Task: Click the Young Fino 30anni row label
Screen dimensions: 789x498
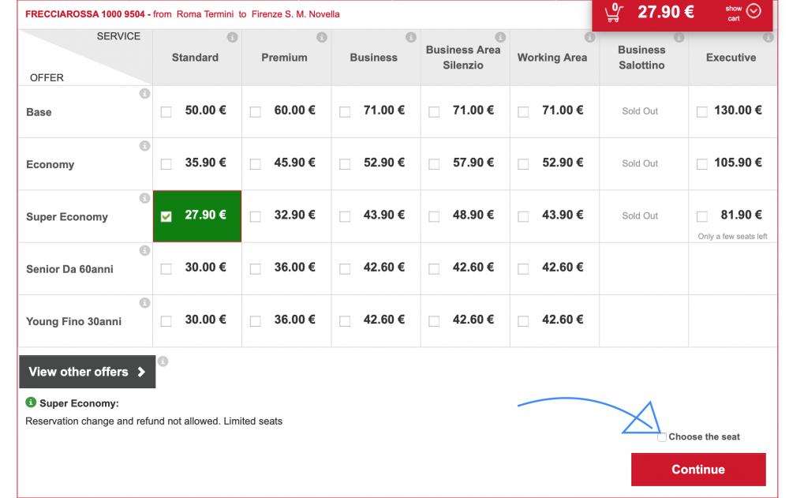Action: point(73,322)
